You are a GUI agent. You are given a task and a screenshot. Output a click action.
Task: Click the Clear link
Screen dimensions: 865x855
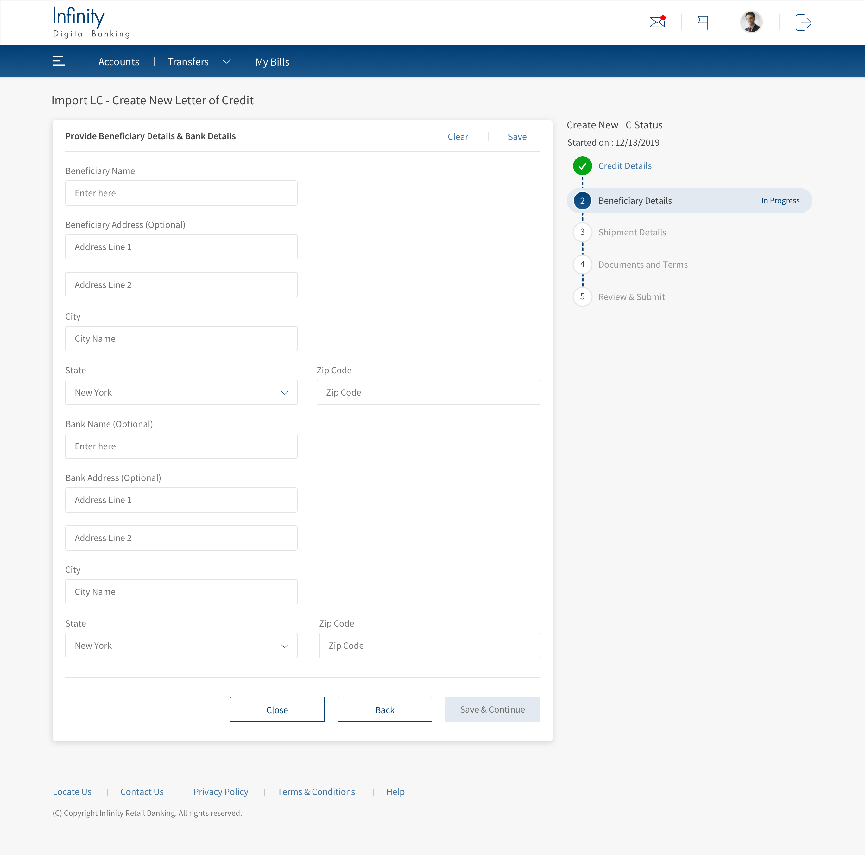point(458,137)
